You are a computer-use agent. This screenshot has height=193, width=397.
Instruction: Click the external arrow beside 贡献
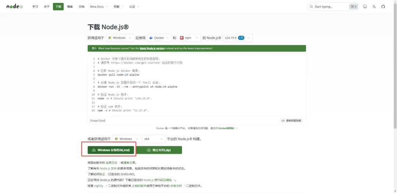tap(122, 7)
